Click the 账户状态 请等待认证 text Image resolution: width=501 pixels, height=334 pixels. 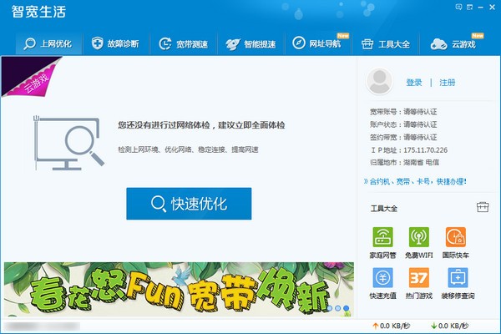click(403, 124)
